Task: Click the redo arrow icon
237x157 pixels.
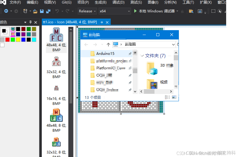Action: pos(67,11)
